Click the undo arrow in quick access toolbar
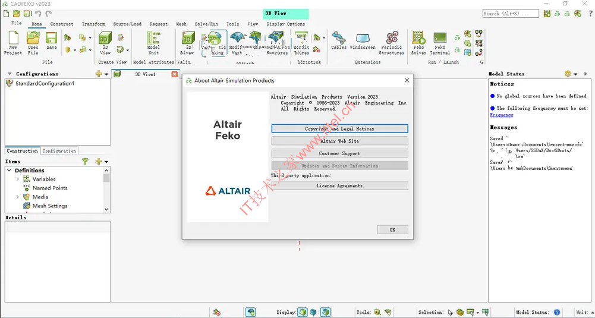 pyautogui.click(x=38, y=14)
